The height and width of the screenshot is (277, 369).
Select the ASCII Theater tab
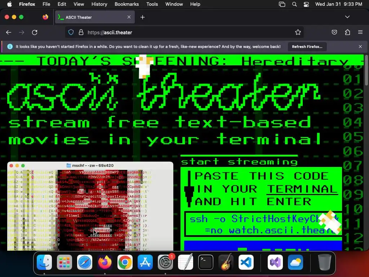pos(95,17)
